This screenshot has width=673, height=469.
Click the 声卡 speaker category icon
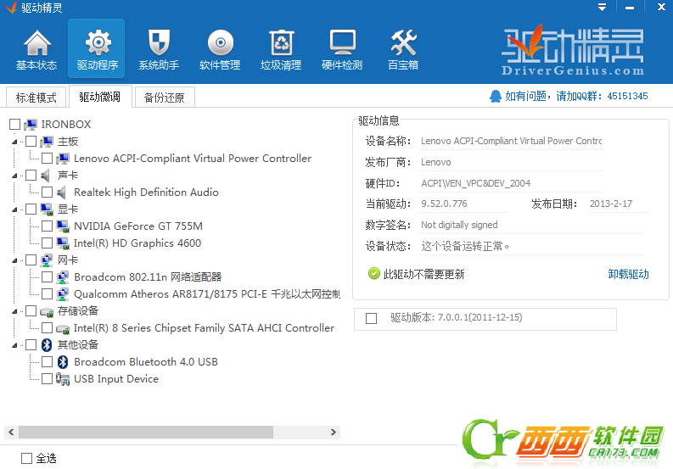[x=46, y=175]
